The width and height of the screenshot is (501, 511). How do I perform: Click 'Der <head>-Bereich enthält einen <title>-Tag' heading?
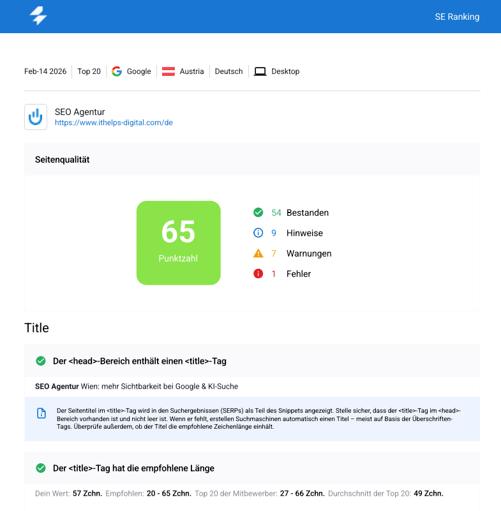pyautogui.click(x=140, y=361)
